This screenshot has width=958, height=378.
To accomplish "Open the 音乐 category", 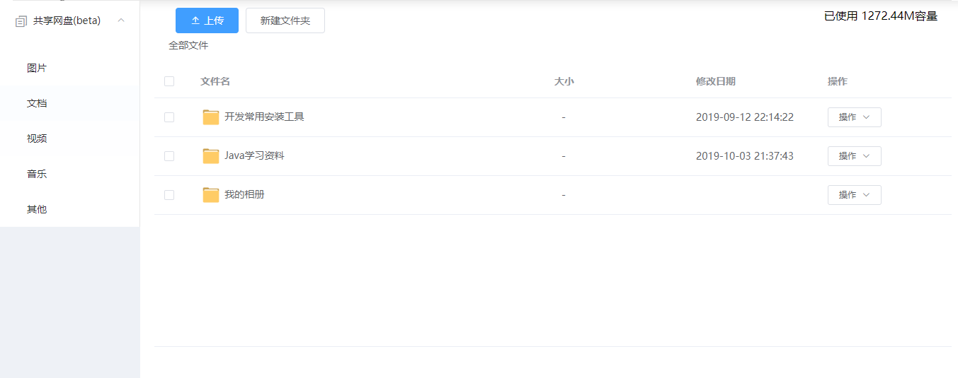I will pyautogui.click(x=37, y=174).
